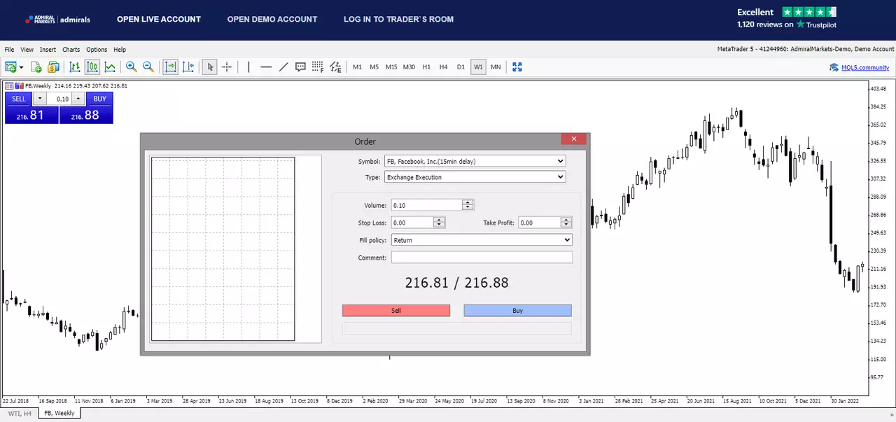Toggle auto scroll chart to end

coord(170,67)
